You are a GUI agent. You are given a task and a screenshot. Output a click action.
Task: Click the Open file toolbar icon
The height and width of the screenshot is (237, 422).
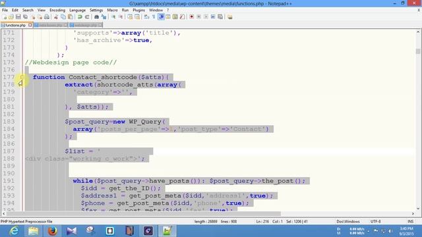pos(11,17)
